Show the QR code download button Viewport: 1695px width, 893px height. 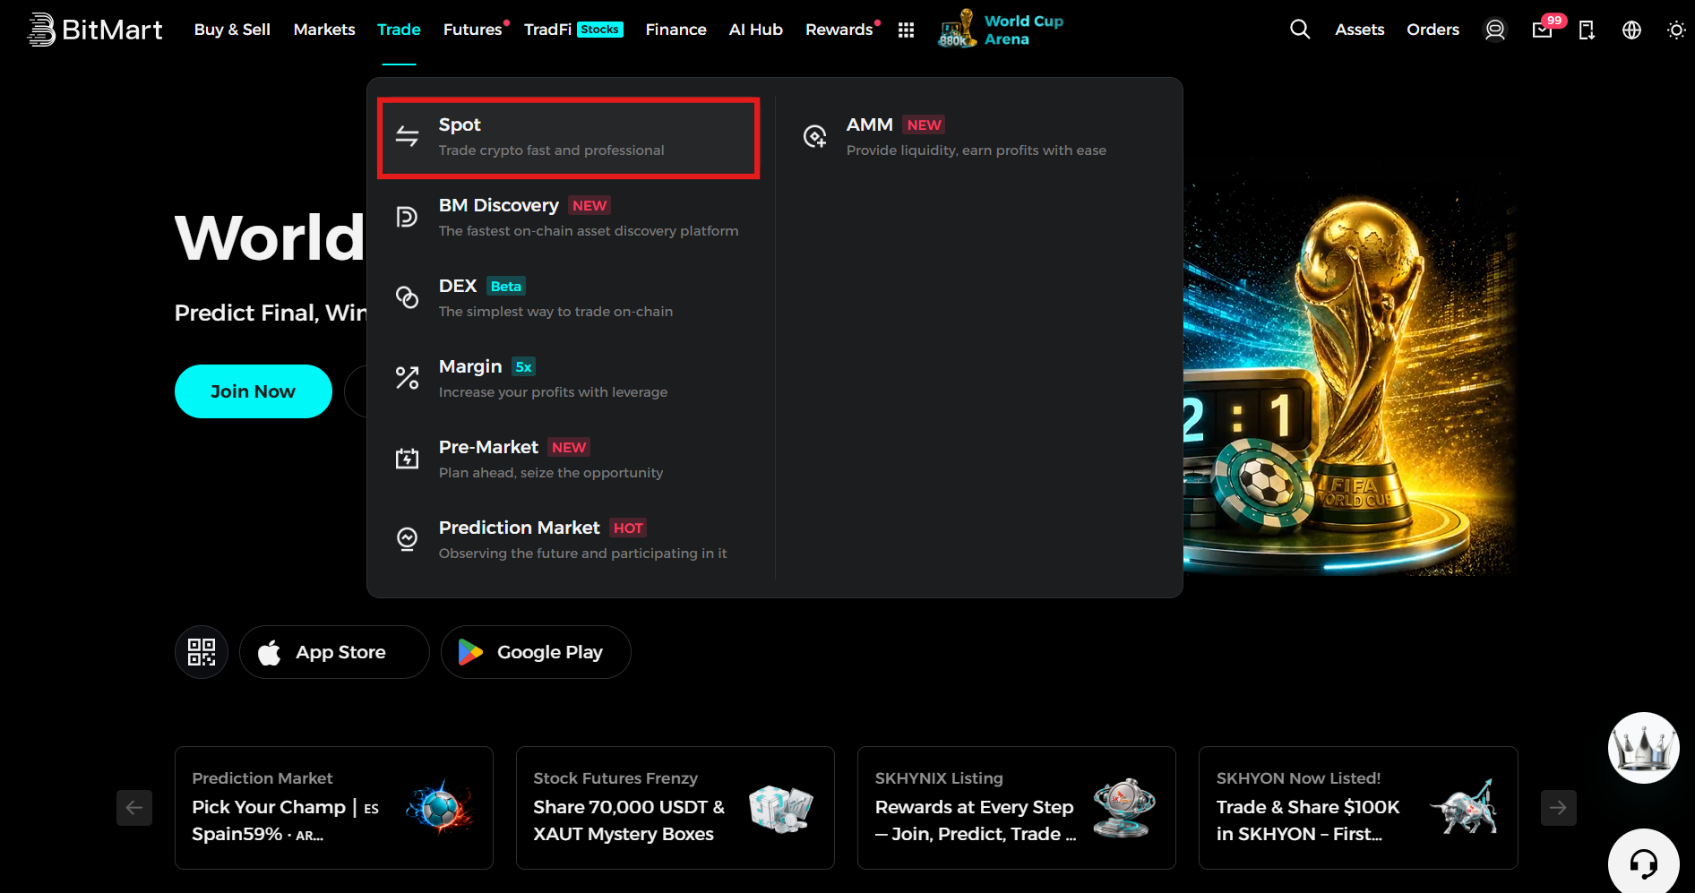pyautogui.click(x=202, y=652)
